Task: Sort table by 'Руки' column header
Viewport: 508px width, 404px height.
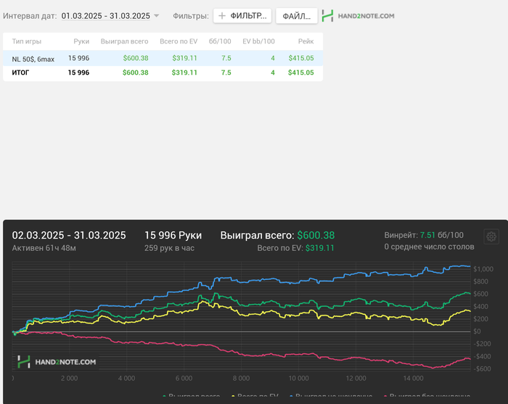Action: click(x=81, y=41)
